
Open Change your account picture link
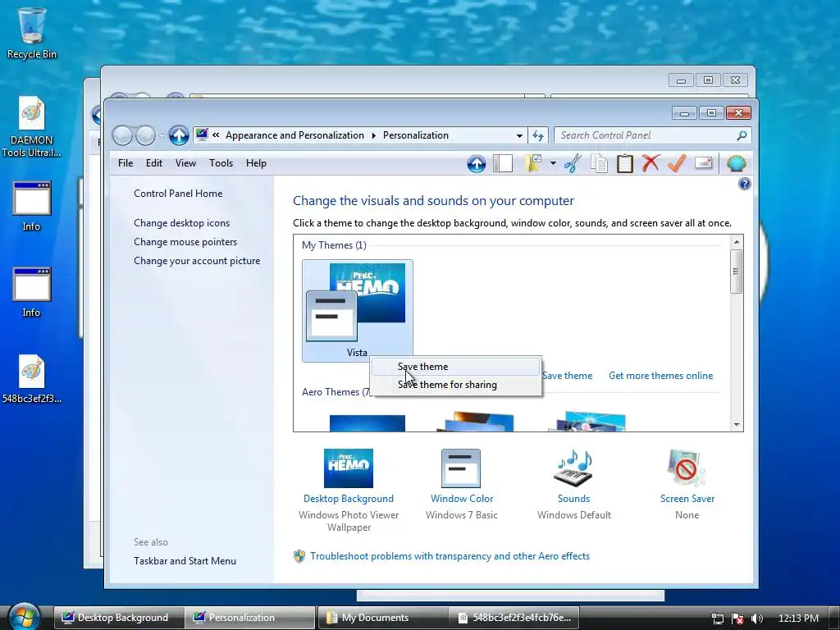tap(197, 261)
